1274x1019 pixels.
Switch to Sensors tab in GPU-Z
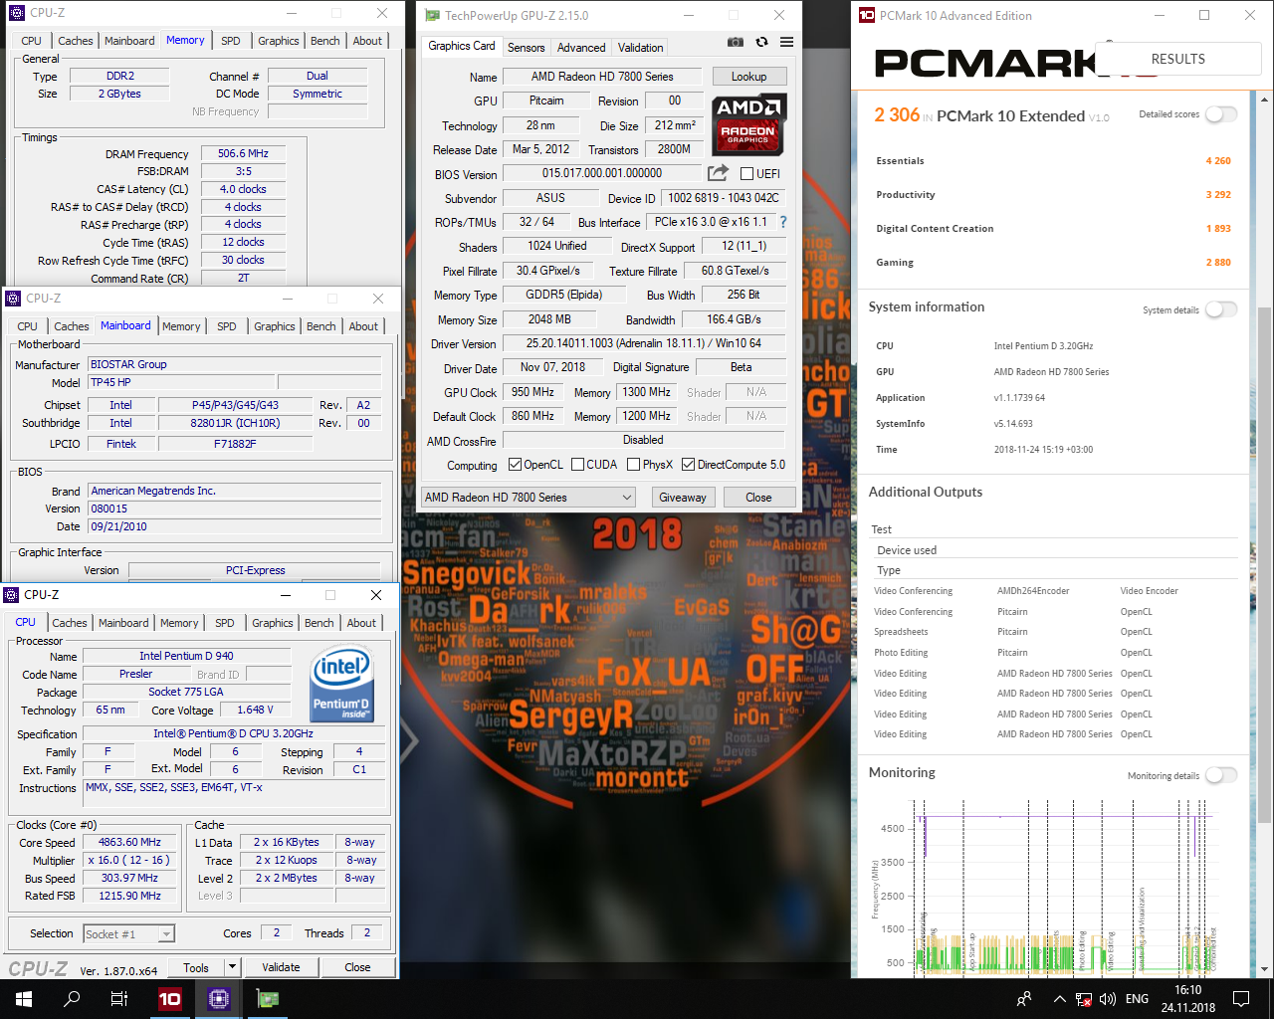526,47
